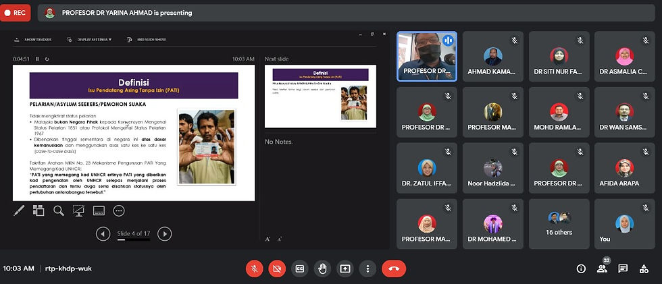
Task: Zoom into the slide with magnifier
Action: 59,210
